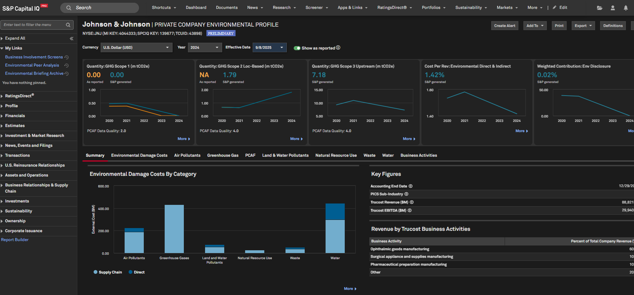The width and height of the screenshot is (634, 295).
Task: Click info icon next to Show as reported
Action: pos(338,48)
